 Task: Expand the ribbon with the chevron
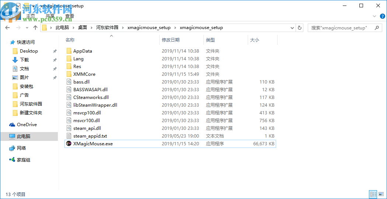[375, 16]
